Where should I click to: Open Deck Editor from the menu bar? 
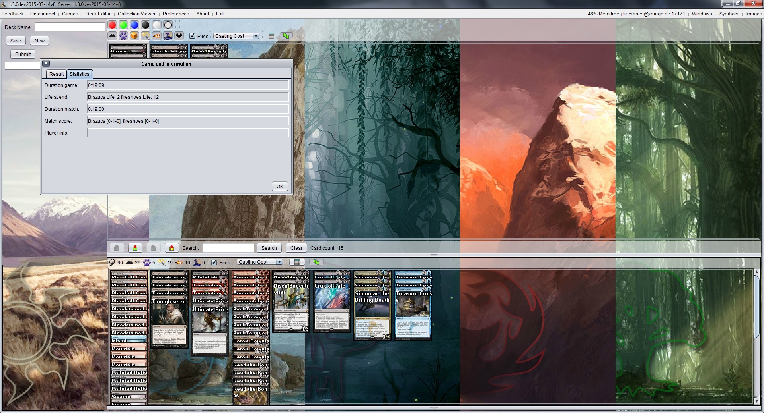tap(98, 14)
